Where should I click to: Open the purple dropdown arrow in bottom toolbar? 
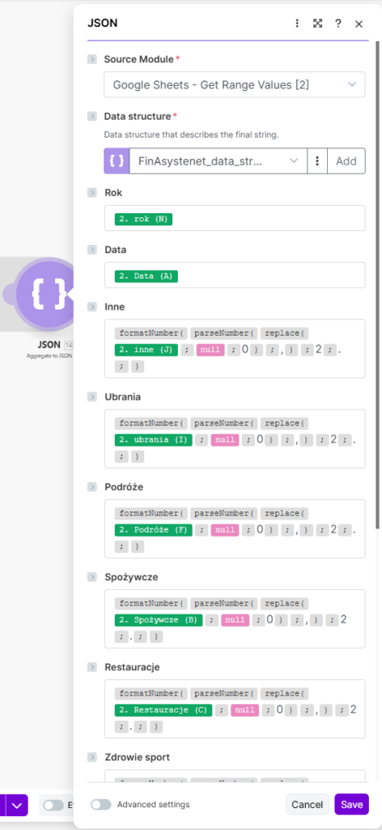click(x=16, y=805)
